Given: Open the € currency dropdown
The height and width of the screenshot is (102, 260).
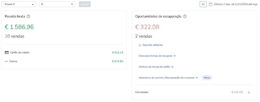Looking at the screenshot, I should (x=57, y=4).
